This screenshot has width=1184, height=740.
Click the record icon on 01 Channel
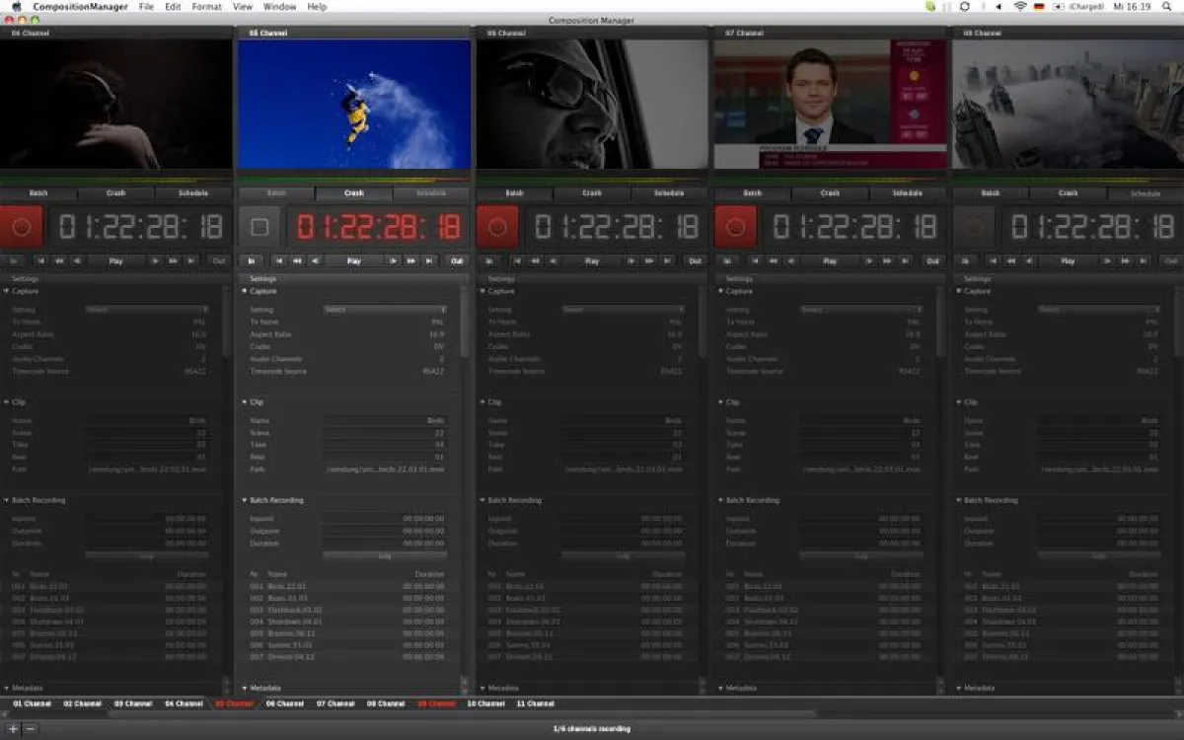click(x=22, y=226)
